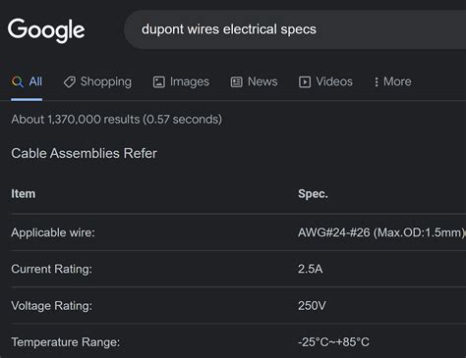Screen dimensions: 466x358
Task: Click the News newspaper icon
Action: (x=237, y=81)
